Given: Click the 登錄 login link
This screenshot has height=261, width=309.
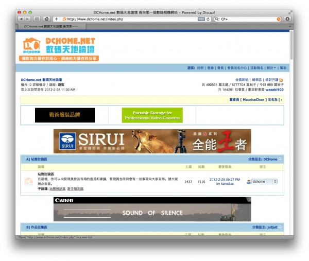Looking at the screenshot, I should (211, 68).
